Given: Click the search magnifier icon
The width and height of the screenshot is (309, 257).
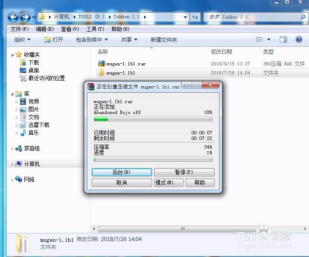Looking at the screenshot, I should pyautogui.click(x=303, y=17).
